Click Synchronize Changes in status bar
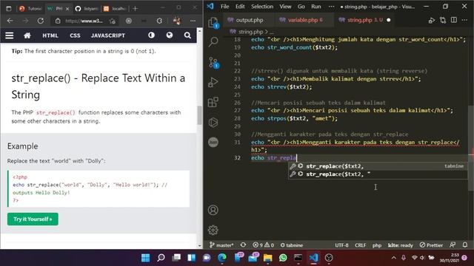Viewport: 474px width, 266px height. pos(243,245)
